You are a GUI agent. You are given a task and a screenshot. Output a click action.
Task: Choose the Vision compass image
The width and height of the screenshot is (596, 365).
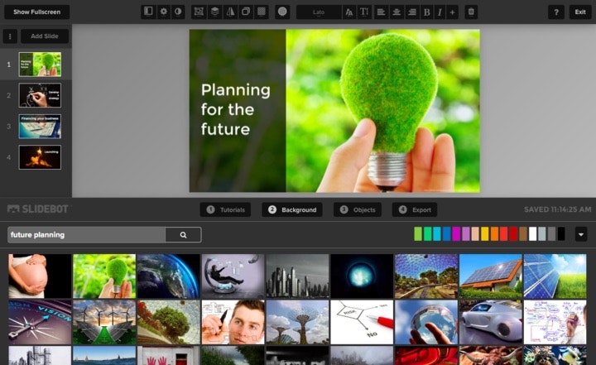tap(40, 322)
